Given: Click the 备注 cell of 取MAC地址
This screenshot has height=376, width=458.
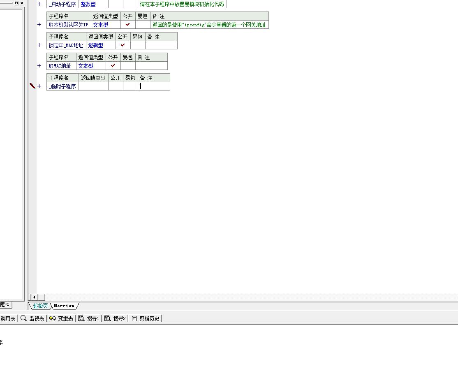Looking at the screenshot, I should pos(151,66).
